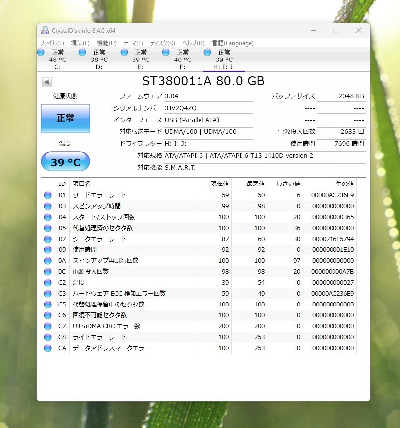Click status orb for drive D:

[x=82, y=52]
